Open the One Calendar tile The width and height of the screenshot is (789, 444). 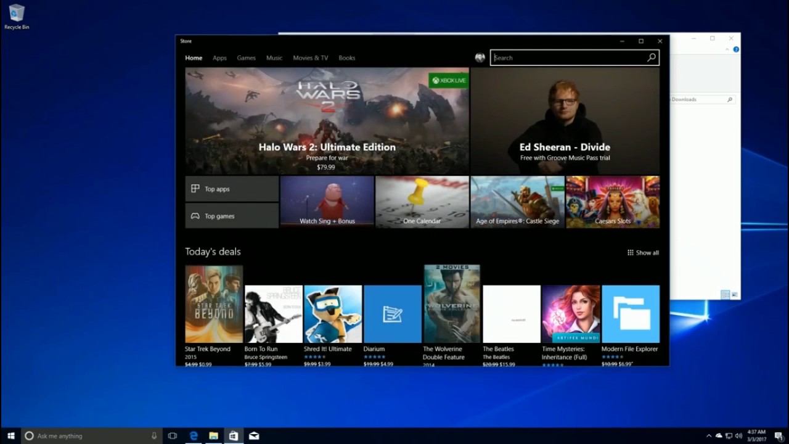click(422, 202)
